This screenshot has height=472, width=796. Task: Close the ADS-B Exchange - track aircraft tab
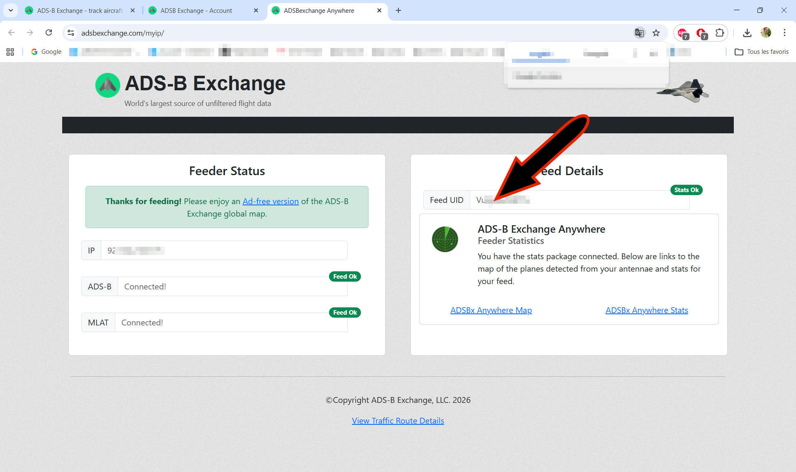point(133,11)
